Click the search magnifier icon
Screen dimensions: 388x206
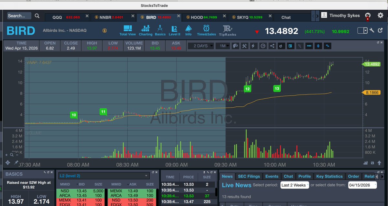coord(37,16)
